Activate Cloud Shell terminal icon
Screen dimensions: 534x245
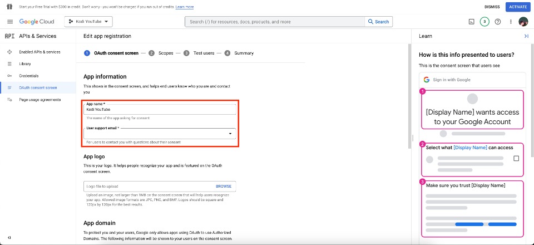pyautogui.click(x=471, y=22)
